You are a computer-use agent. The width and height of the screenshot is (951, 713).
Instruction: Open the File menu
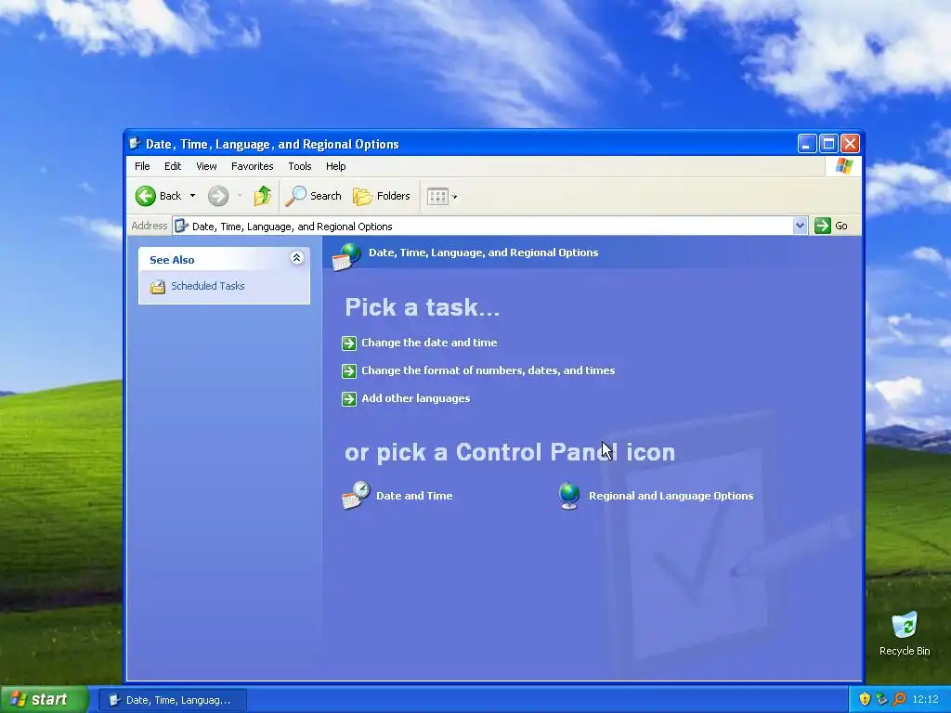click(142, 166)
